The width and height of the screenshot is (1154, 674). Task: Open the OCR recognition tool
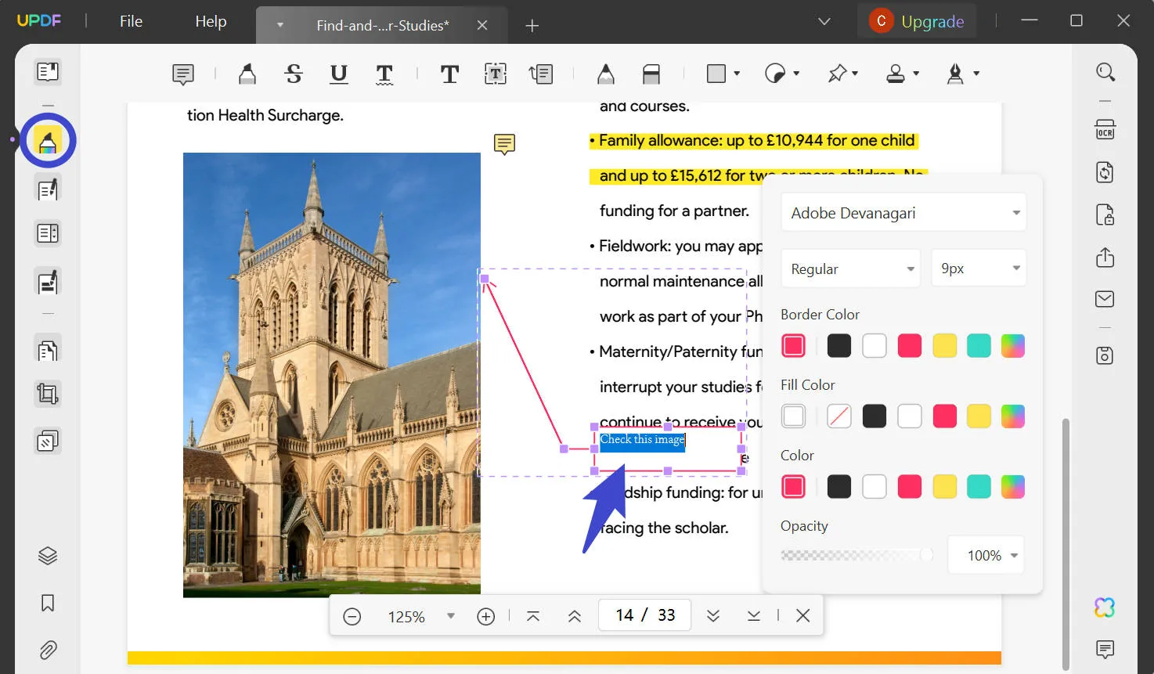[x=1105, y=130]
